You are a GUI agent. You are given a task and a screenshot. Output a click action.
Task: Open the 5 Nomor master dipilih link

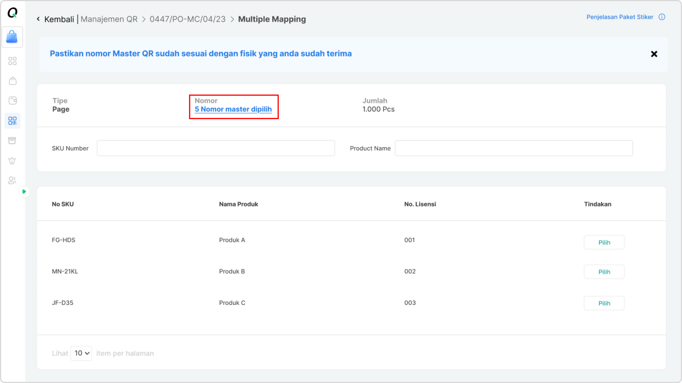tap(233, 109)
